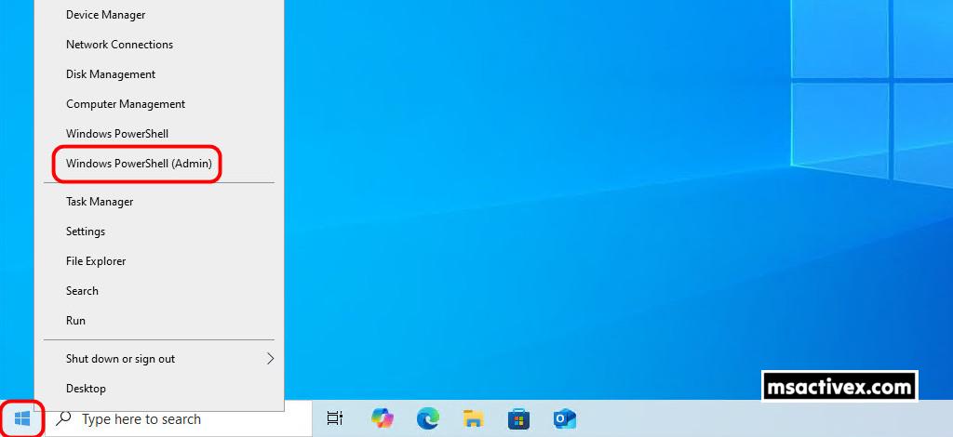
Task: Launch Task Manager from the menu
Action: 100,202
